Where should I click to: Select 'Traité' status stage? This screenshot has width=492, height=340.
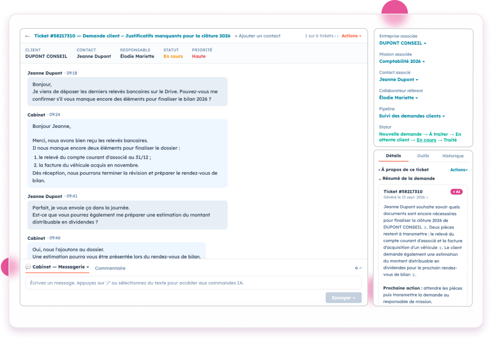pos(450,140)
